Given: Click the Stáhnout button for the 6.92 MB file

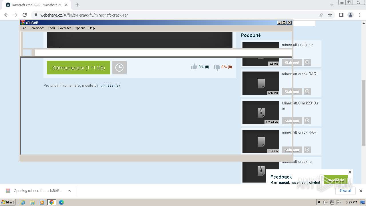Looking at the screenshot, I should coord(292,92).
